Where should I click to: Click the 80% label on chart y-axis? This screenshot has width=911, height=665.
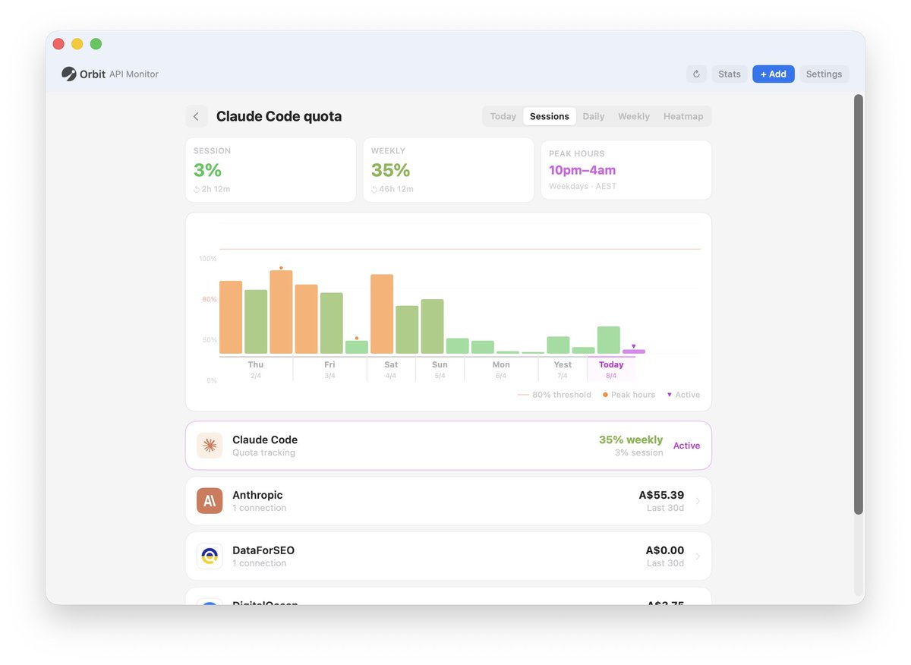210,299
